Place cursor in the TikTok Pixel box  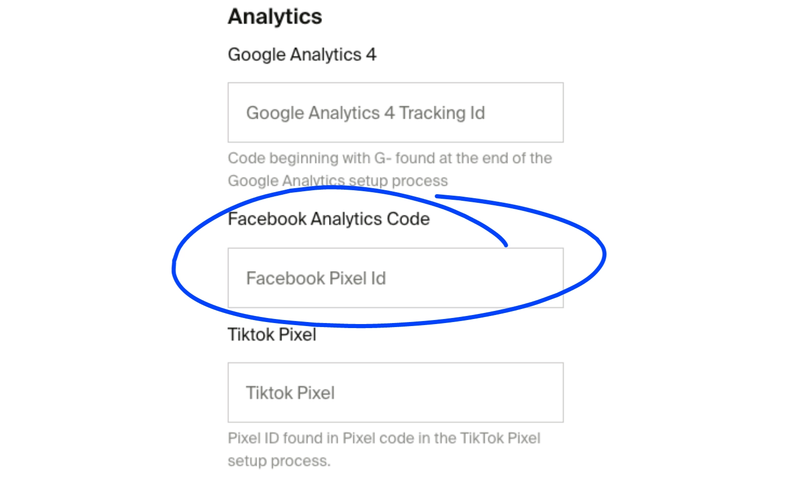395,392
